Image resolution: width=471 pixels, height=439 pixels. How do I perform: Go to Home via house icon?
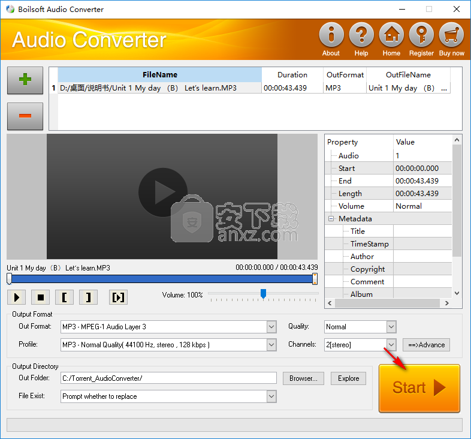(x=391, y=35)
